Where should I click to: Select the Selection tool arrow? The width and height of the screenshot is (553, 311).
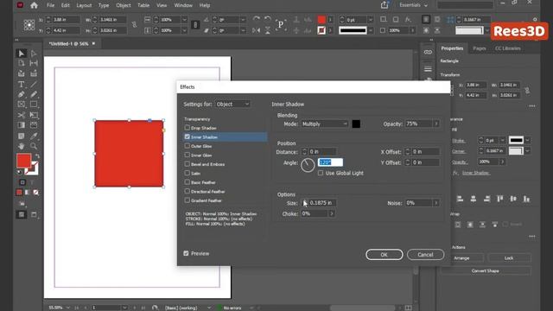pos(21,54)
